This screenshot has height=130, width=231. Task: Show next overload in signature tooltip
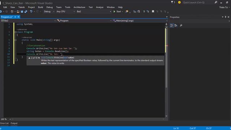pyautogui.click(x=39, y=58)
